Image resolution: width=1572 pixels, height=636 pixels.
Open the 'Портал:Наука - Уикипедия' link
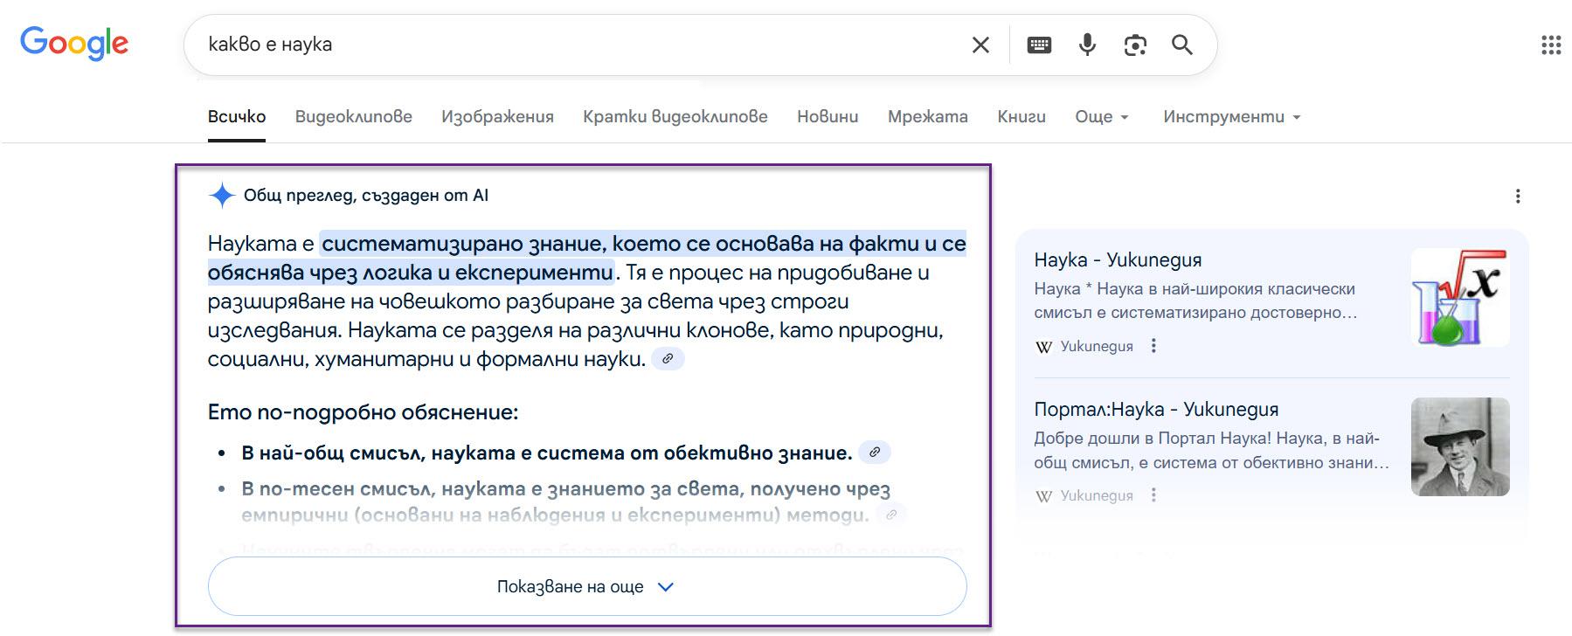tap(1156, 410)
